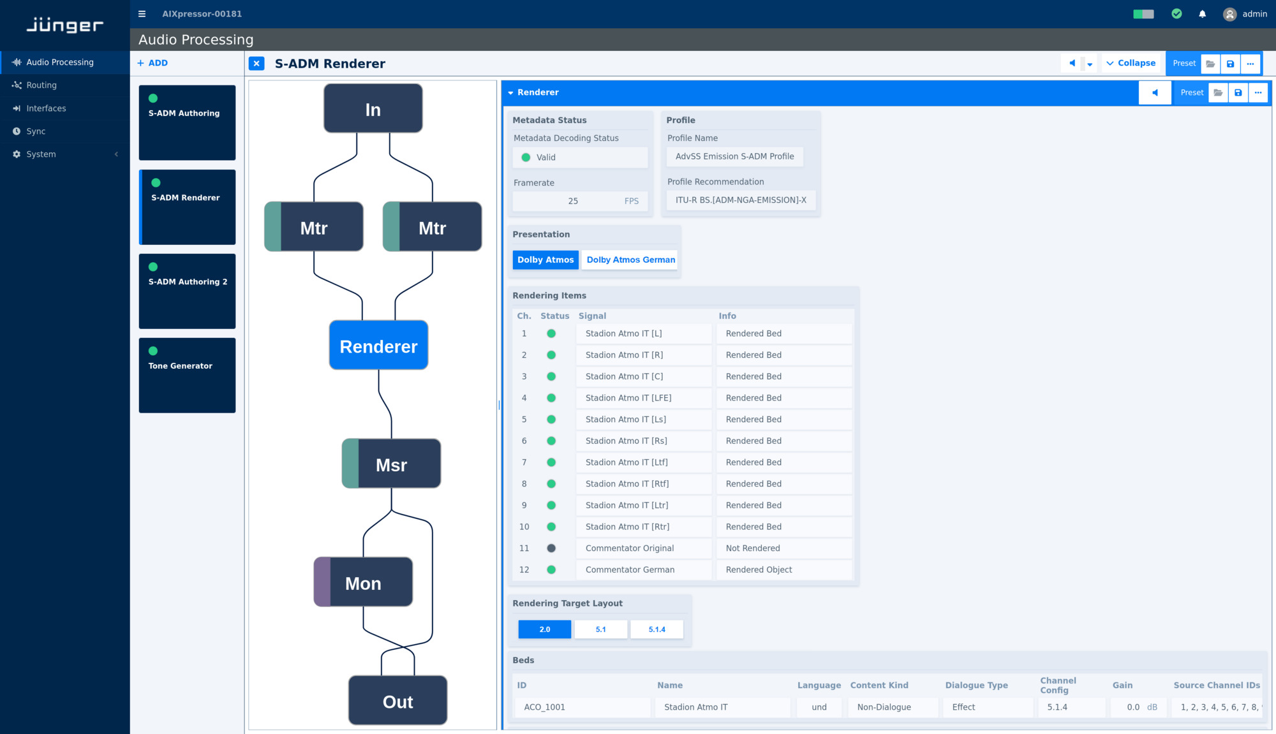This screenshot has width=1276, height=734.
Task: Select the Tone Generator processor tile
Action: tap(187, 376)
